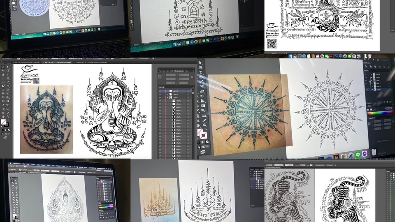Collapse Layer 2 in the Ganesha Layers panel
This screenshot has height=222, width=395.
[x=167, y=98]
